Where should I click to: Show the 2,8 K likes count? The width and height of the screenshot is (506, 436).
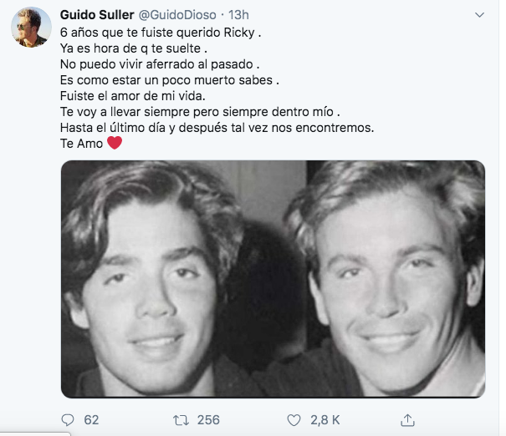325,420
